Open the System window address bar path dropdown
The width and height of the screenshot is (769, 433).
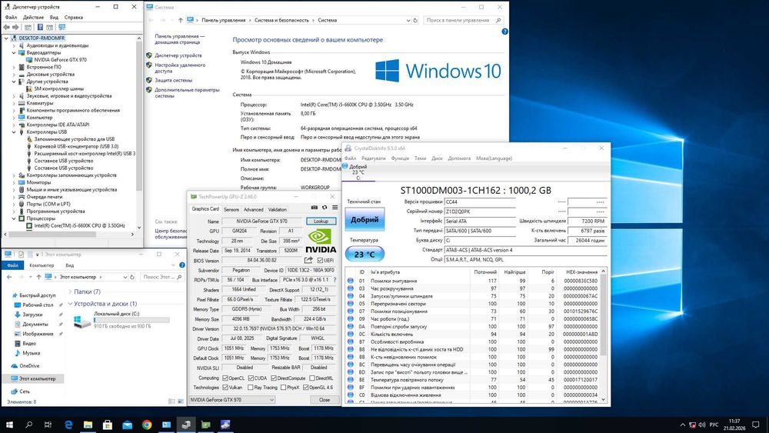coord(408,20)
